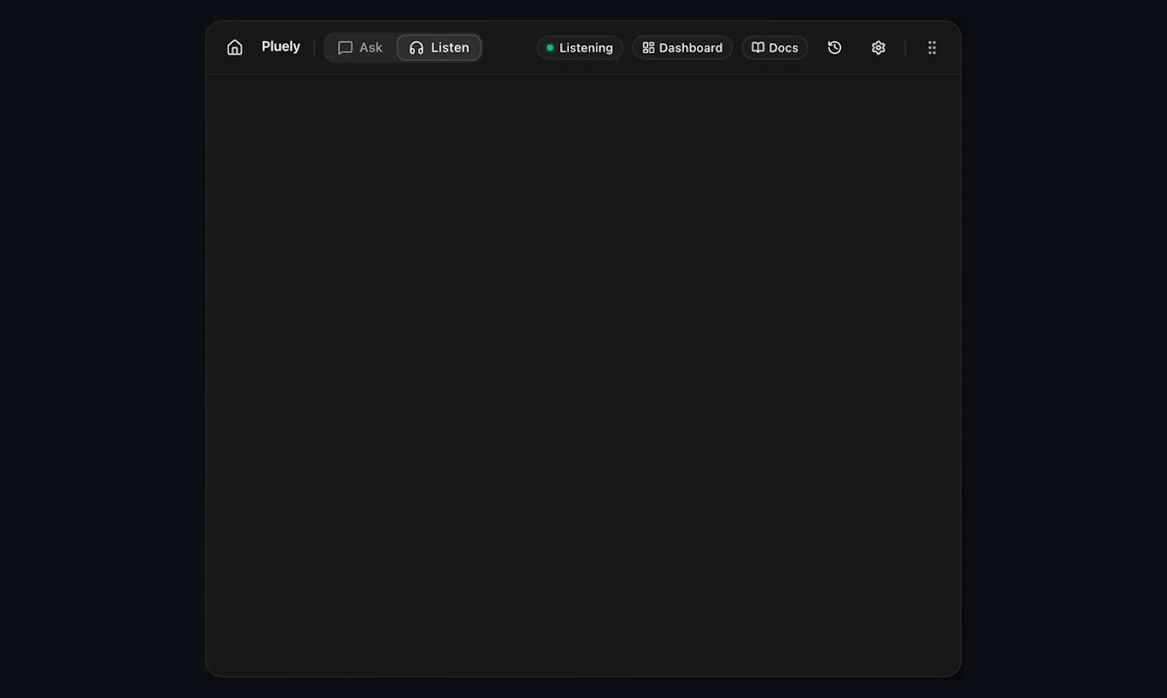Open the Dashboard button
The height and width of the screenshot is (698, 1167).
coord(682,47)
